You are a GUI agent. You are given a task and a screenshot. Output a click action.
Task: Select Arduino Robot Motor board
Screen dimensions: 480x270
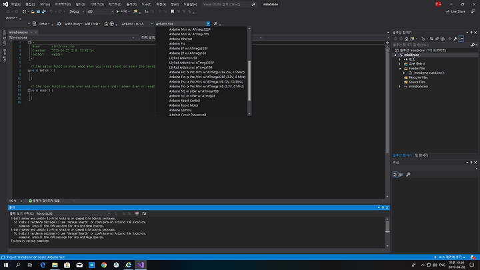[x=184, y=105]
